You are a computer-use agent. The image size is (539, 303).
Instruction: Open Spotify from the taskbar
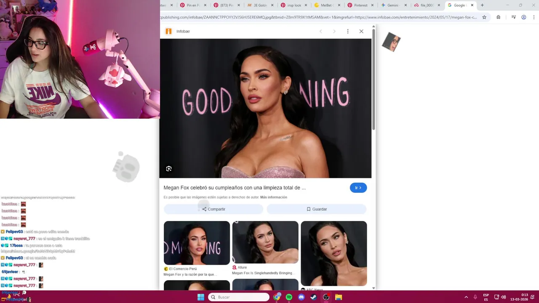(x=289, y=297)
